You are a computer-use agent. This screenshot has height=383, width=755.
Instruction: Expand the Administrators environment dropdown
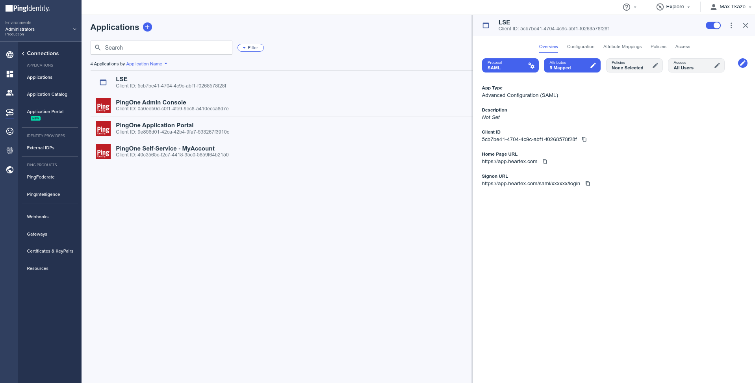click(x=74, y=29)
